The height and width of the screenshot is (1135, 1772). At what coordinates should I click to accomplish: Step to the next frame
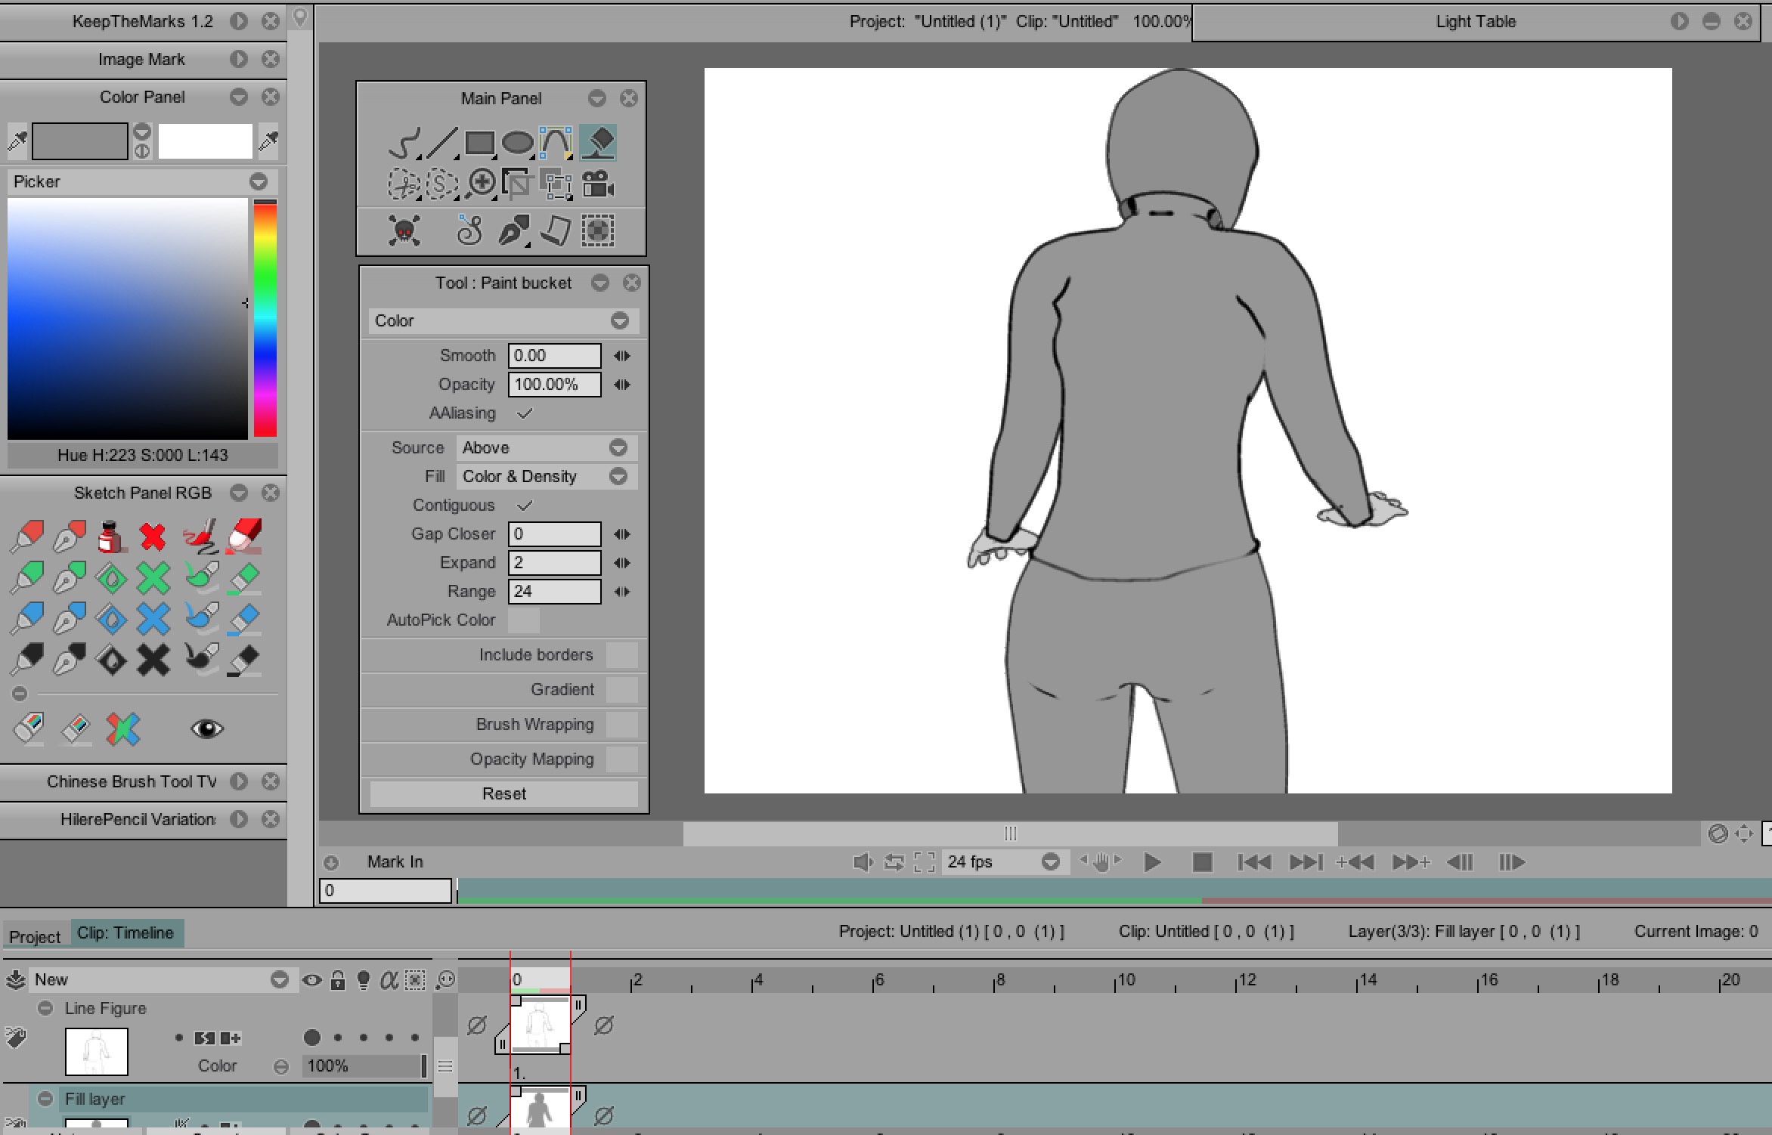pos(1511,862)
